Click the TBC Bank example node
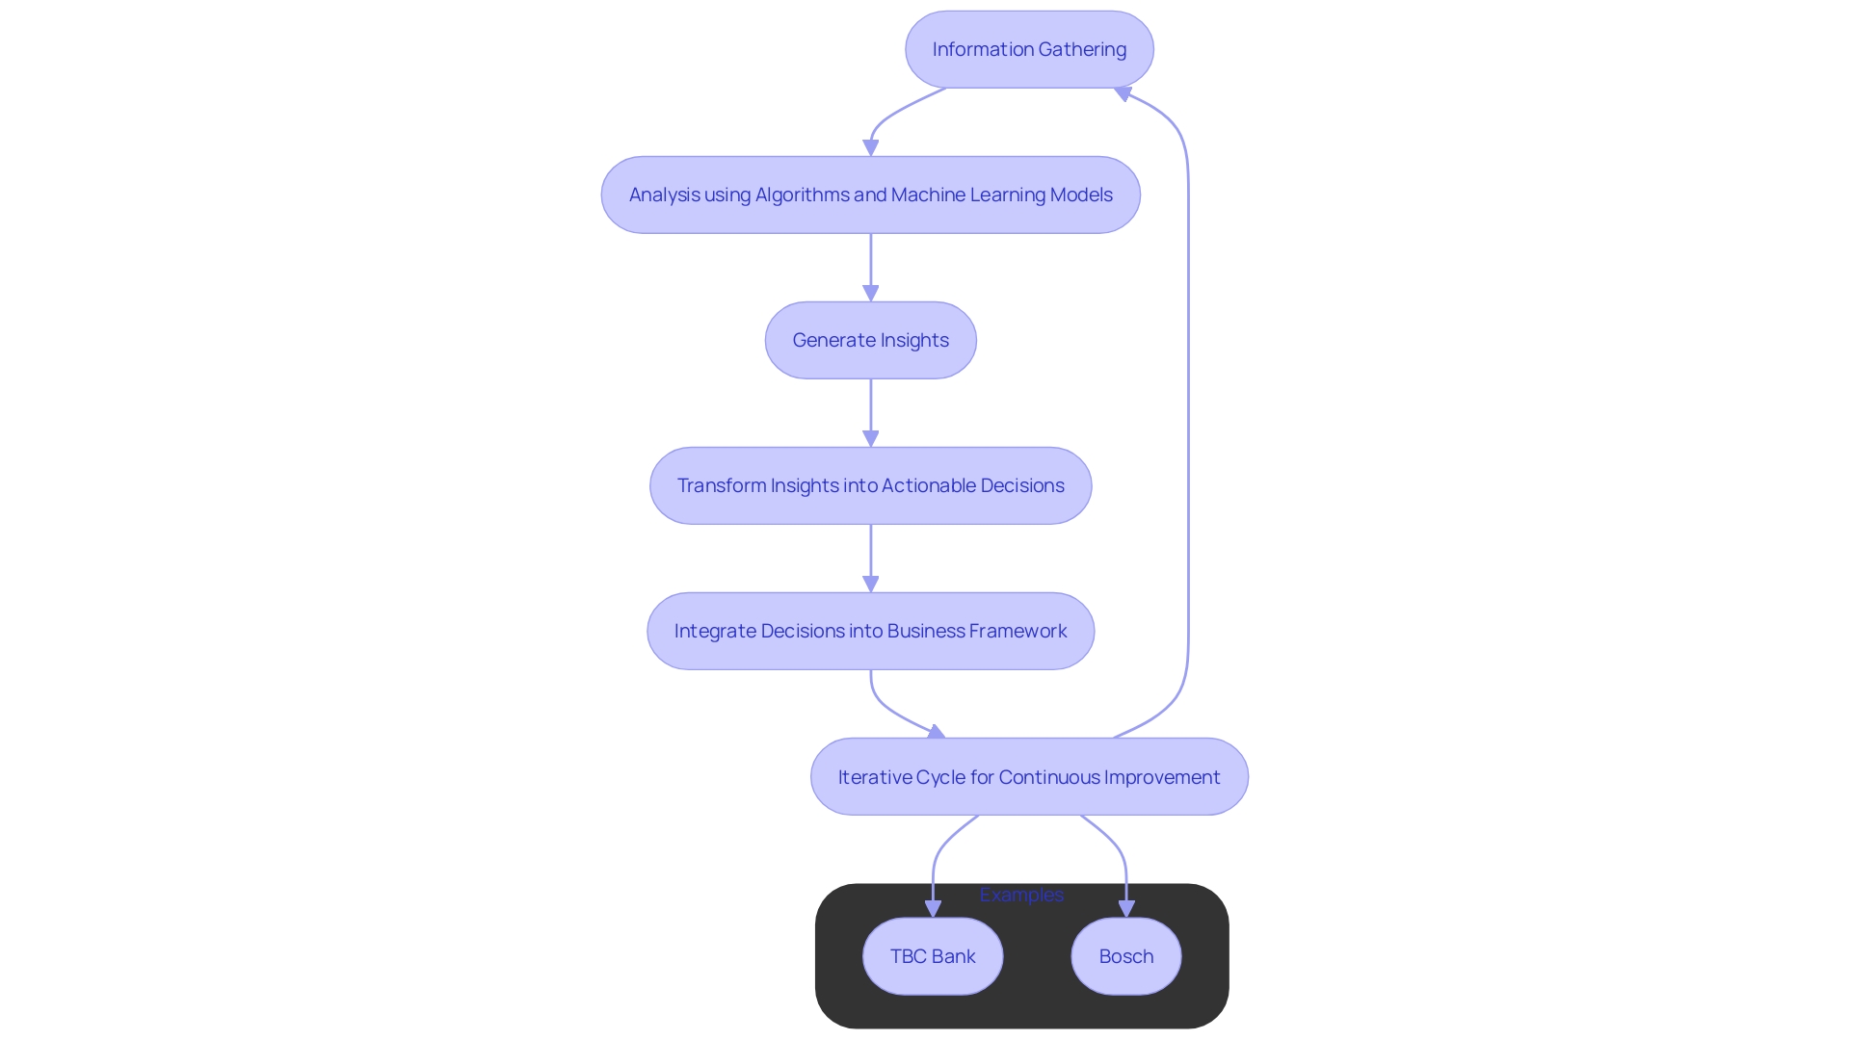The image size is (1850, 1040). tap(933, 955)
